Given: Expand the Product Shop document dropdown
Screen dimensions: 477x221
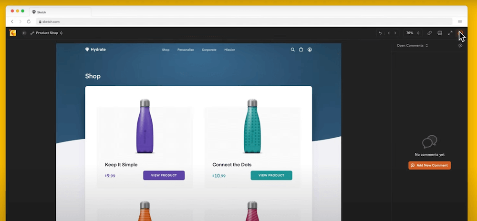Looking at the screenshot, I should [x=47, y=33].
